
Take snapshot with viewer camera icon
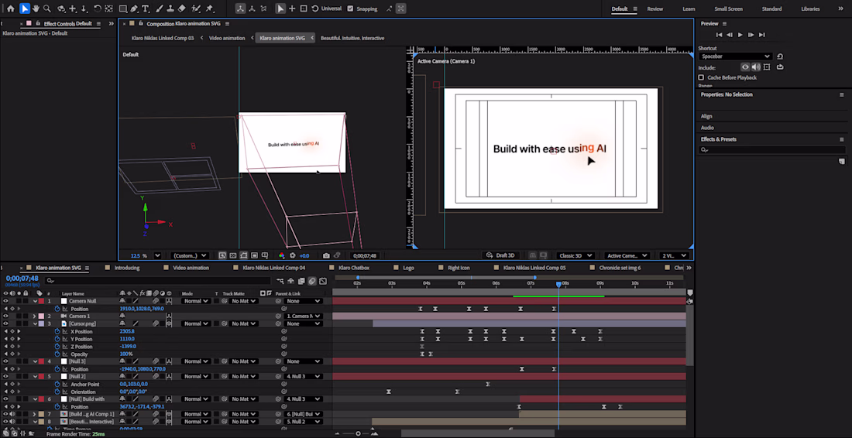[326, 255]
